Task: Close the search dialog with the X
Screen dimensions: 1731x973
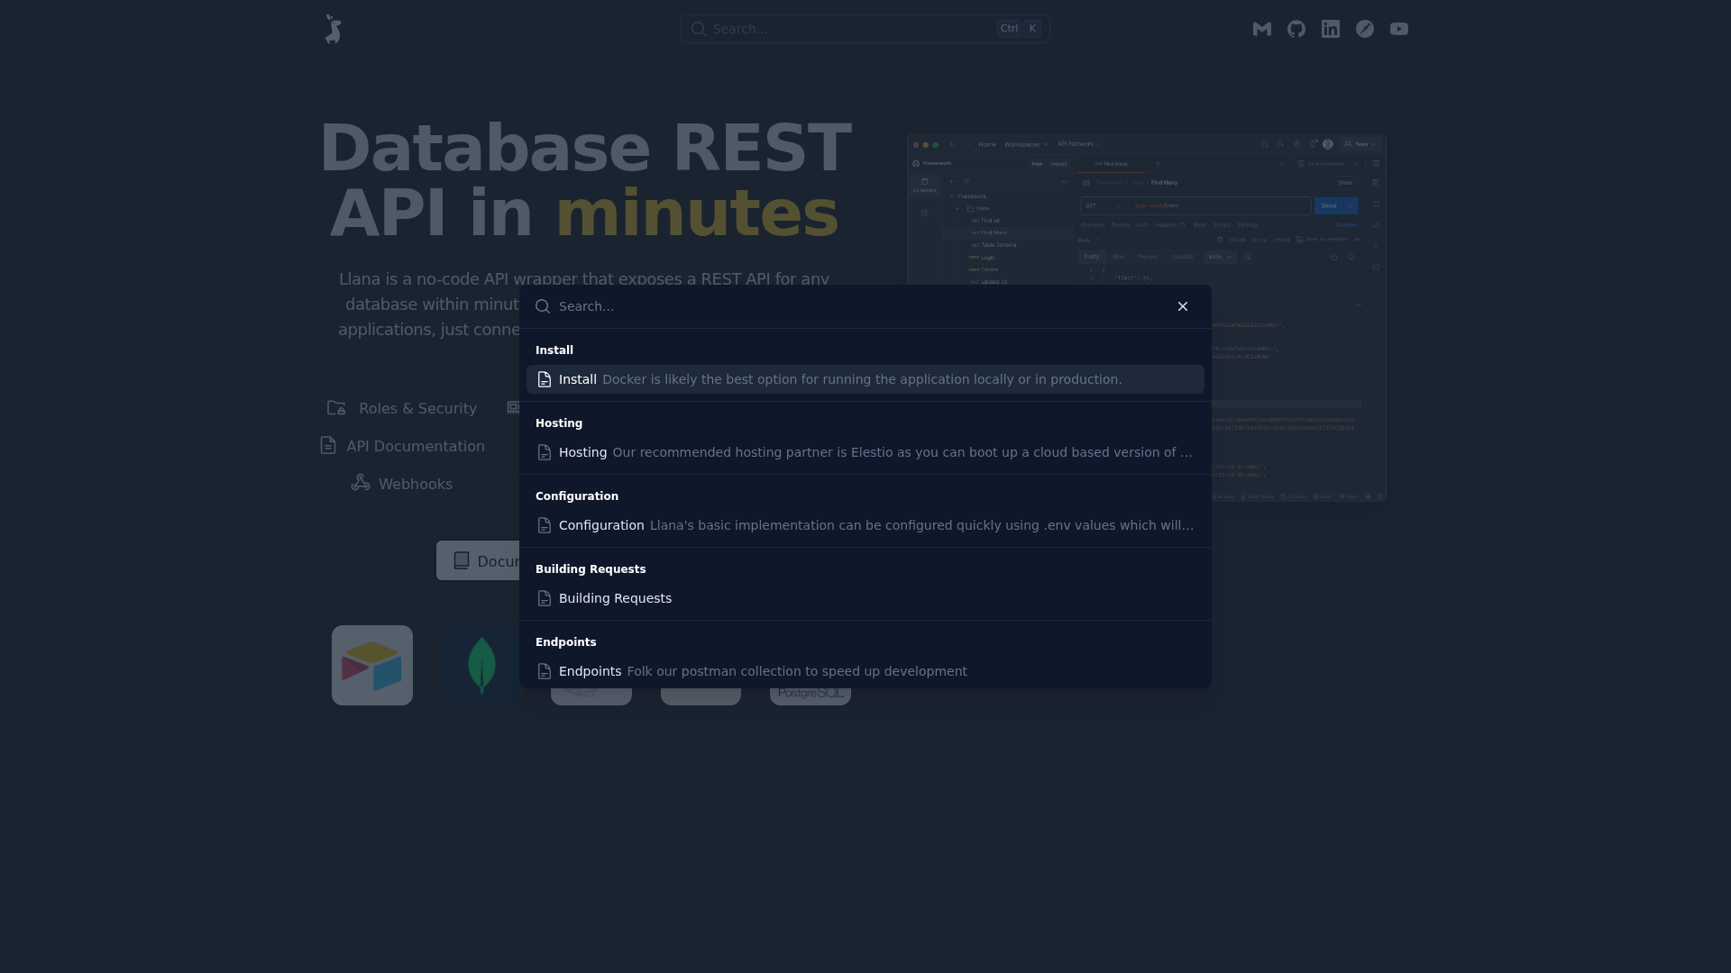Action: click(1183, 306)
